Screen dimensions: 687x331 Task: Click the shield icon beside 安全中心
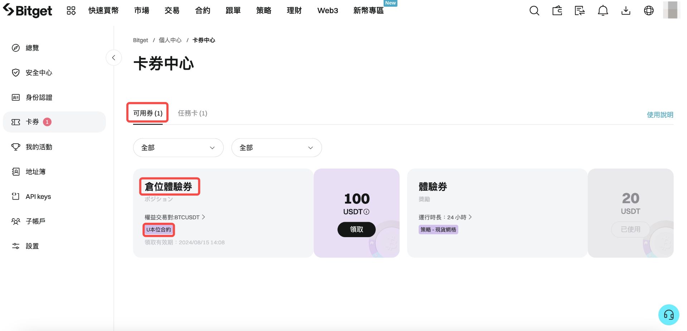pyautogui.click(x=16, y=72)
